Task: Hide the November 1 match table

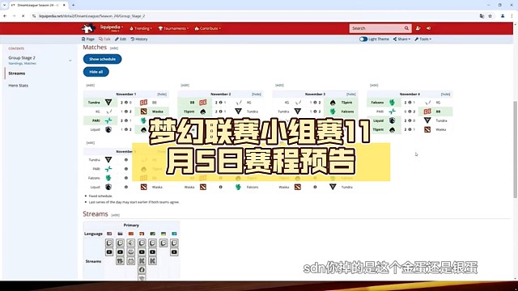Action: 162,95
